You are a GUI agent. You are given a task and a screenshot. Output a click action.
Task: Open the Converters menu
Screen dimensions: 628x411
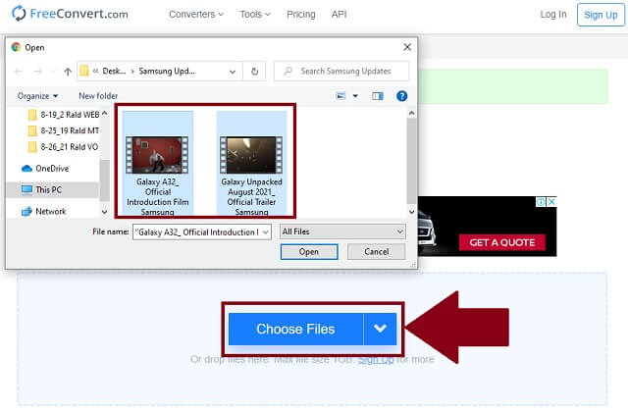point(196,15)
